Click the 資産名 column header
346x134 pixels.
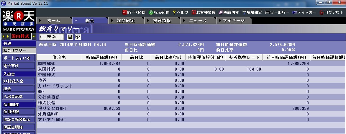point(59,57)
